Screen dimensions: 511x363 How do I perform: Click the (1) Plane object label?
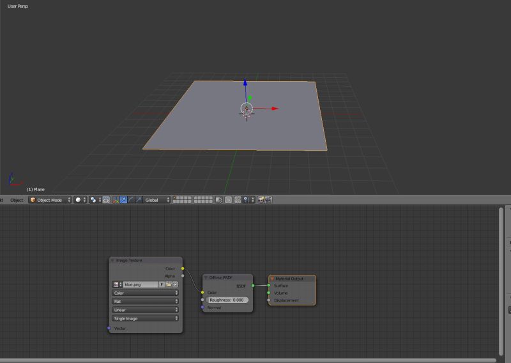click(x=36, y=190)
